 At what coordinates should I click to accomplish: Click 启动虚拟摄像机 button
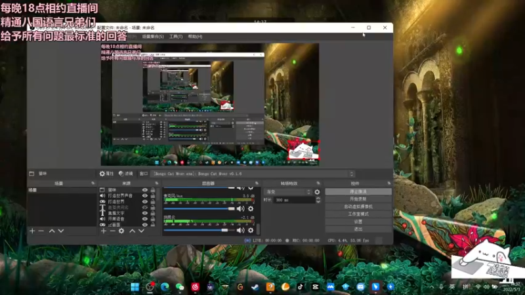[358, 206]
